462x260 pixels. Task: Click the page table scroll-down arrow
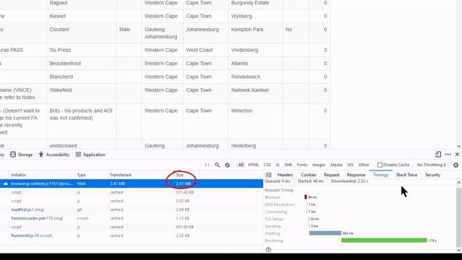click(x=459, y=146)
